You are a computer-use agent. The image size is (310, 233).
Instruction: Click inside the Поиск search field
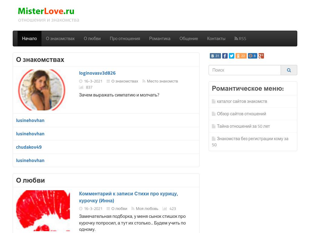tap(245, 70)
